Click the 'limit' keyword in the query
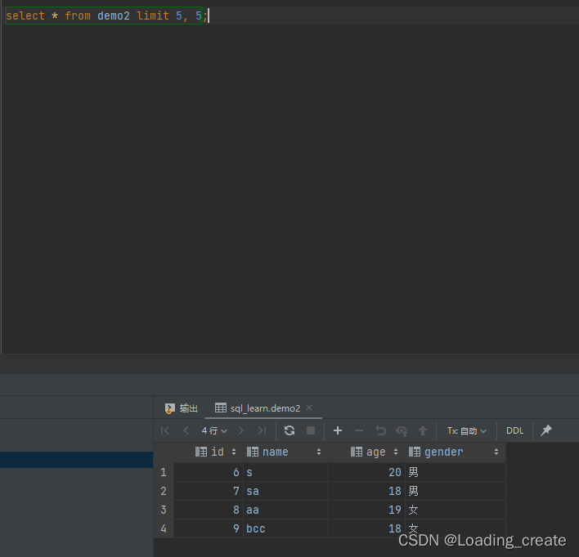This screenshot has height=557, width=579. [x=152, y=16]
